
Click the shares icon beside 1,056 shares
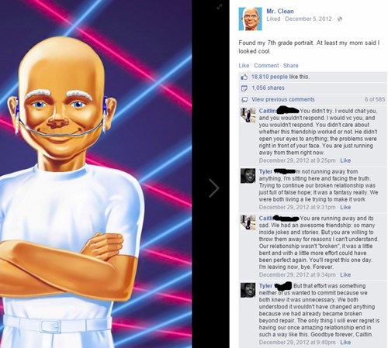[x=244, y=88]
